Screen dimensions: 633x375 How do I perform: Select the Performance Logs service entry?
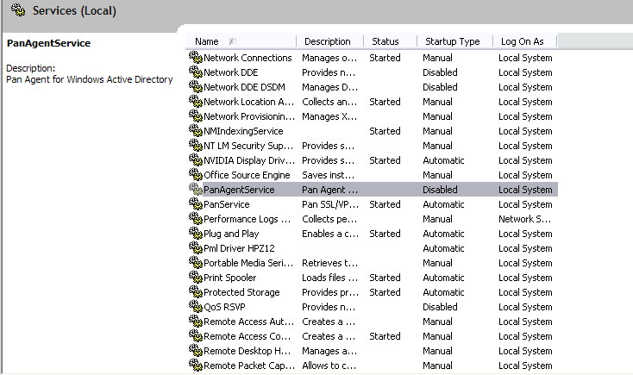pyautogui.click(x=247, y=219)
